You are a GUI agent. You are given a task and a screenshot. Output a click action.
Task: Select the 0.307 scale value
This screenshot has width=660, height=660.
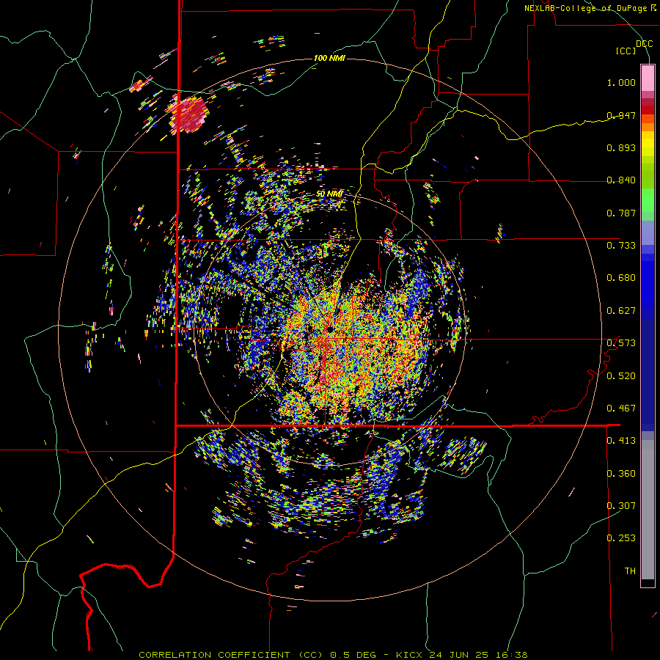621,506
